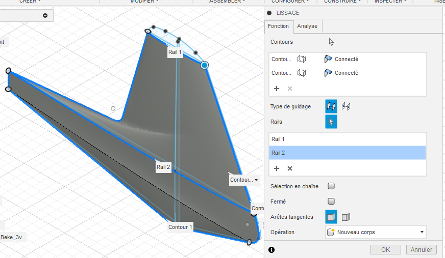This screenshot has height=258, width=445.
Task: Add a new contour with plus
Action: point(277,89)
